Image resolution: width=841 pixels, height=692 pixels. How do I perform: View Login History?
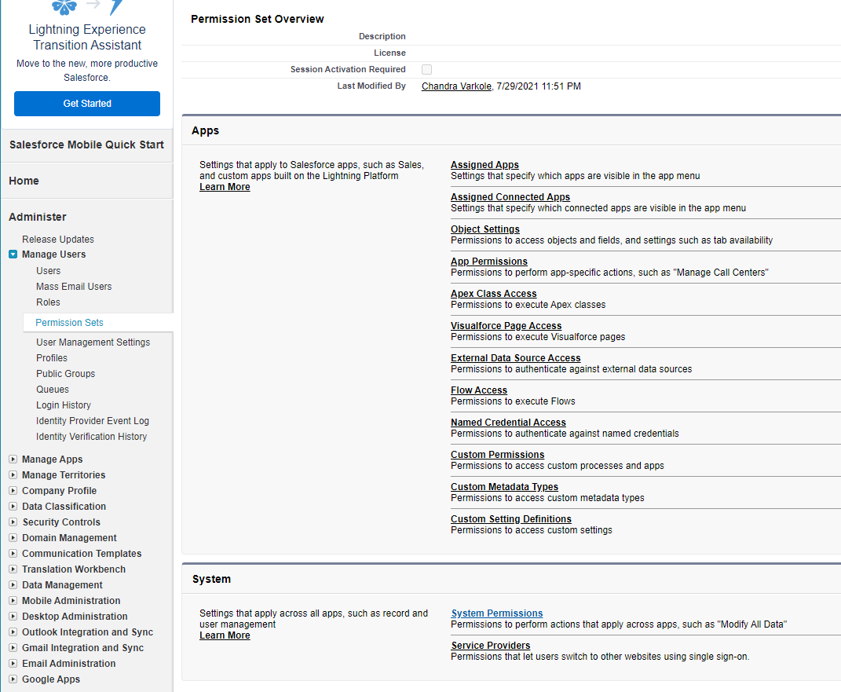[x=64, y=405]
